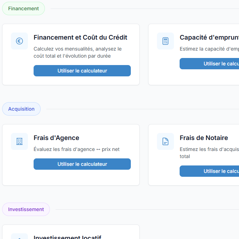Select the Acquisition category tag
Viewport: 239px width, 239px height.
[x=21, y=109]
